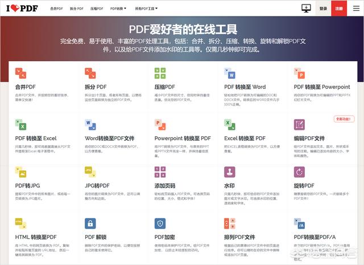This screenshot has height=265, width=364.
Task: Open the hamburger menu icon
Action: click(356, 9)
